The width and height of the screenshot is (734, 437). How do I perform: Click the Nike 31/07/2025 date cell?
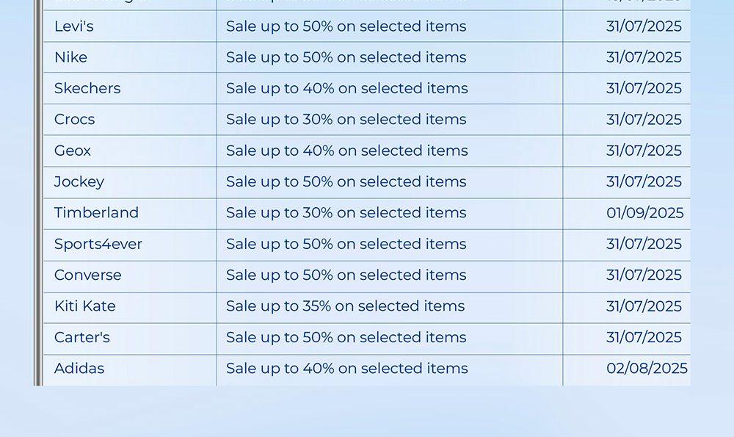coord(627,57)
